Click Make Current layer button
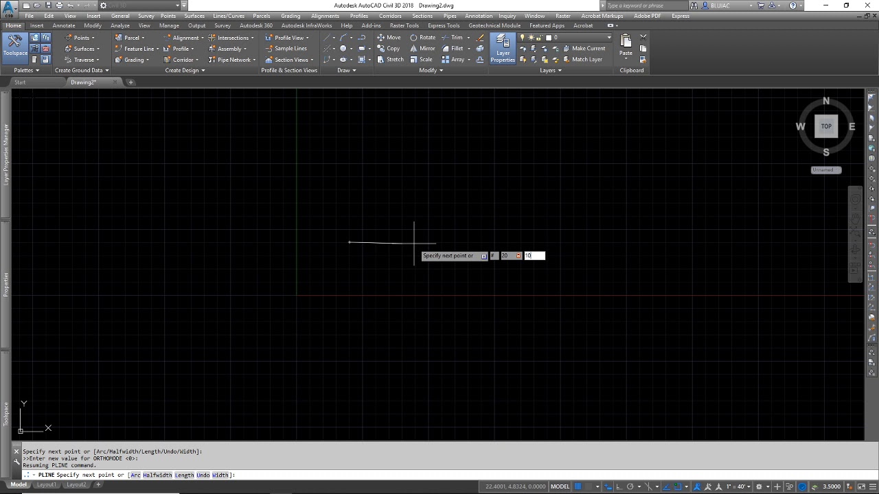 (584, 49)
